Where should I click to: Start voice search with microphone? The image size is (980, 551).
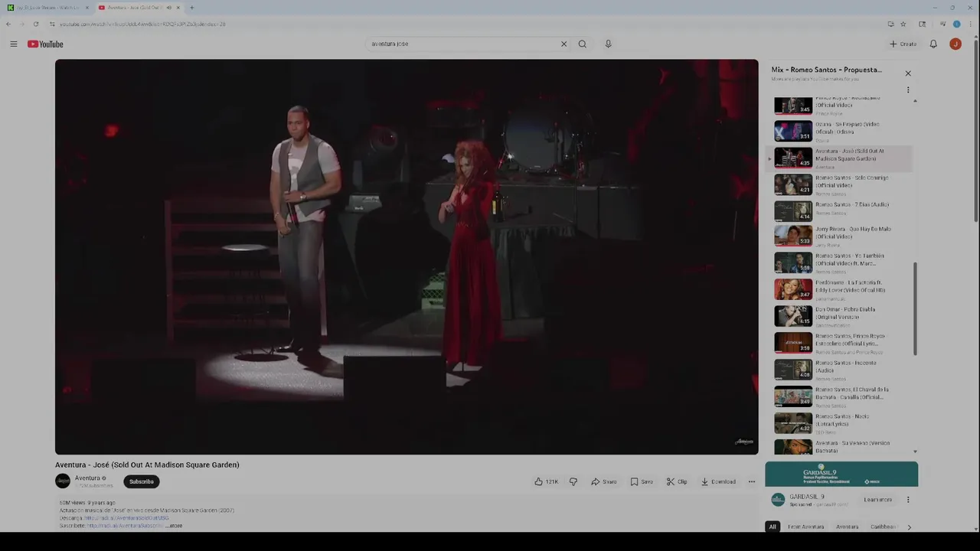click(x=608, y=44)
